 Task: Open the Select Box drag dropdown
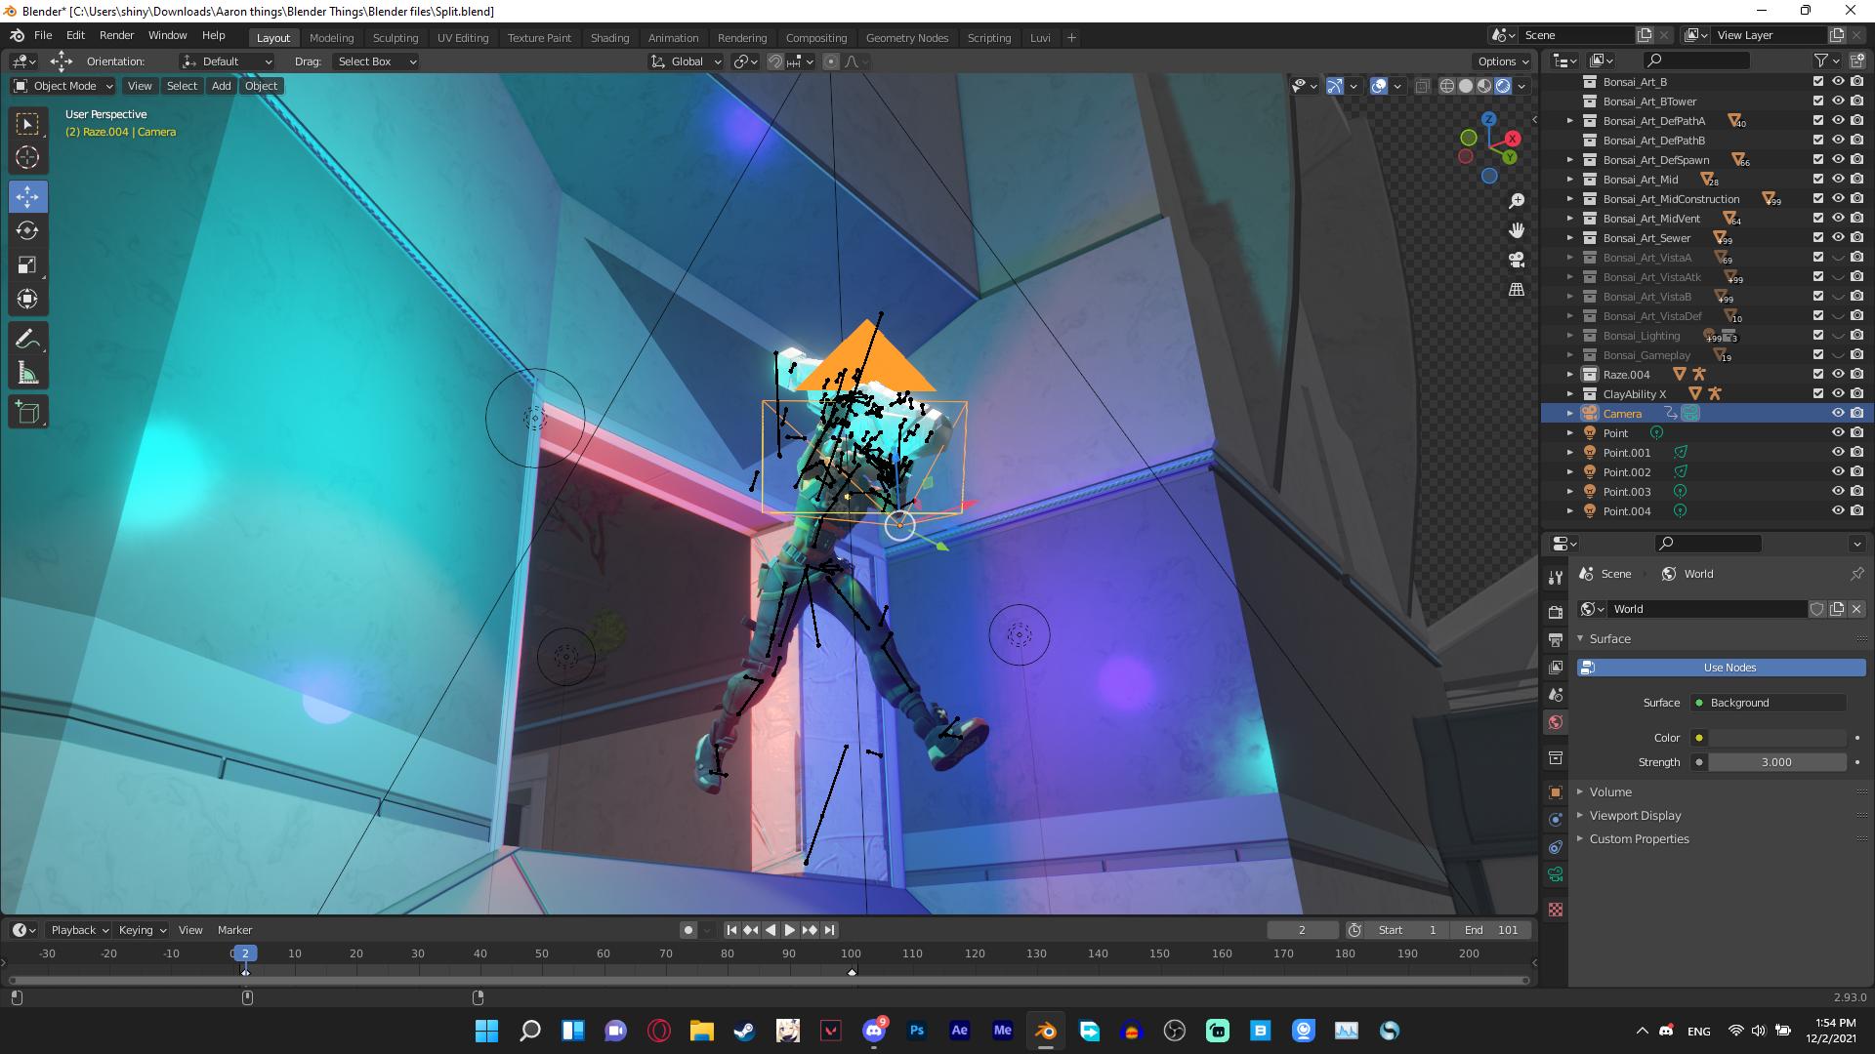(375, 61)
